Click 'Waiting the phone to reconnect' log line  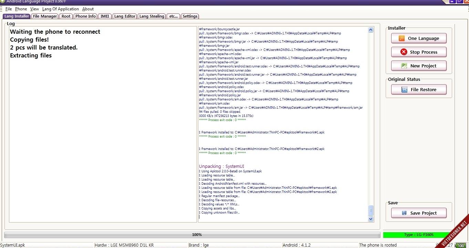[55, 32]
